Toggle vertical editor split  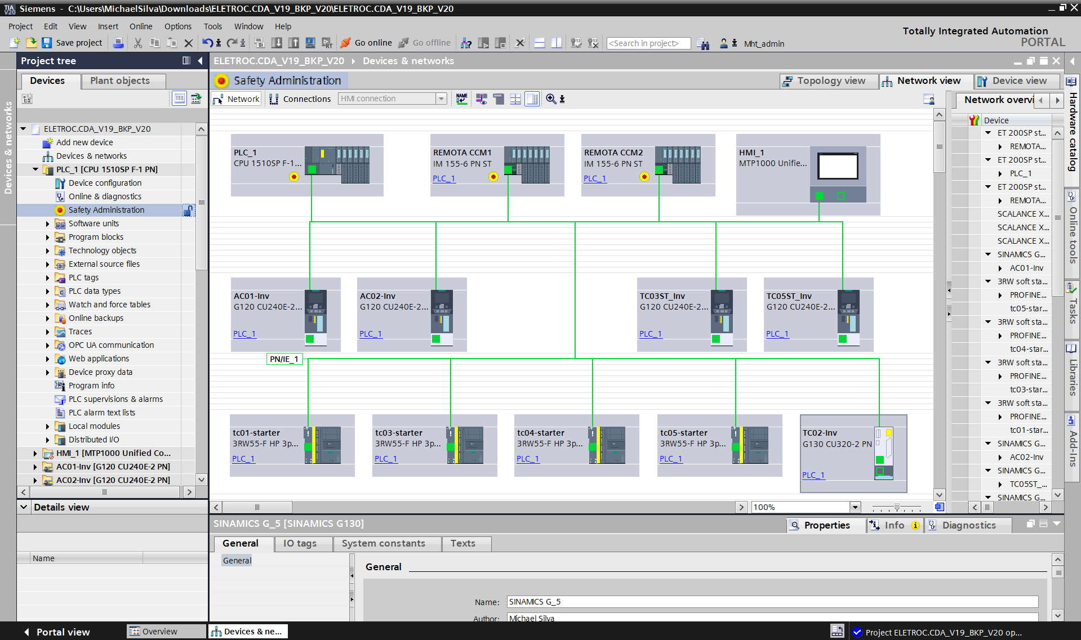click(557, 43)
